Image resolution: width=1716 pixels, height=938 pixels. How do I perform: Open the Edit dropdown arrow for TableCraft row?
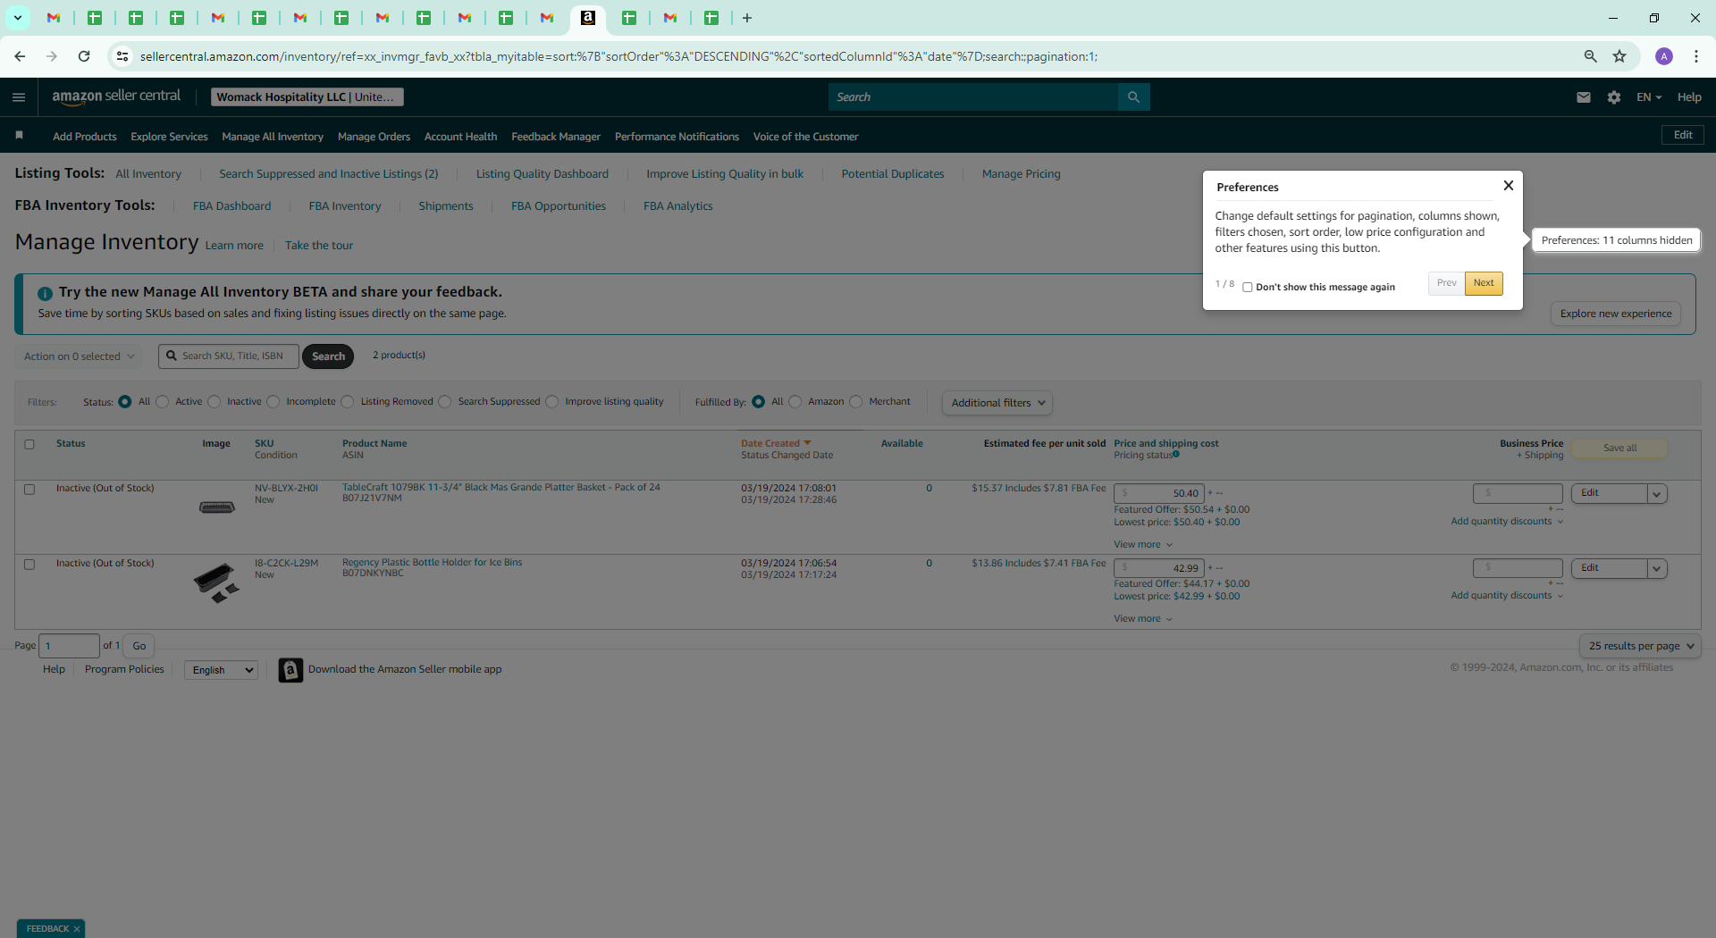(x=1657, y=494)
